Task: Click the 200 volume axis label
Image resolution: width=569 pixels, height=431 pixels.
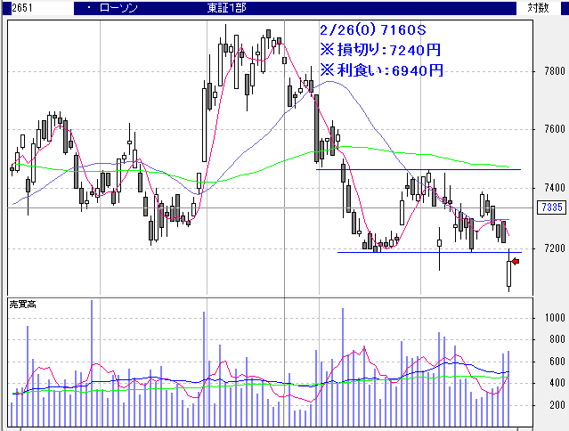Action: point(556,404)
